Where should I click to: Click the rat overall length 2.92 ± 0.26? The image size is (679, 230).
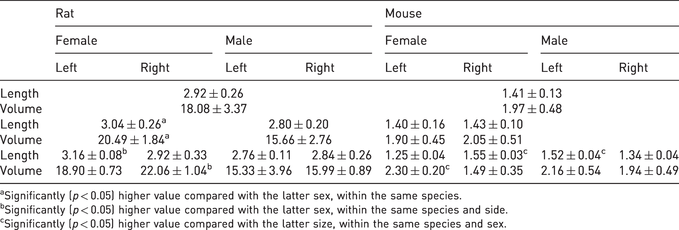click(214, 93)
